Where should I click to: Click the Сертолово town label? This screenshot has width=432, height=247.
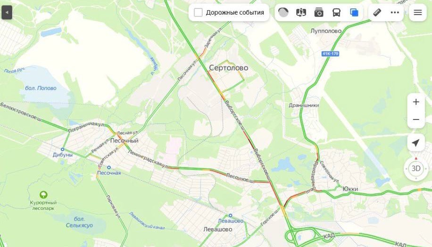click(x=228, y=68)
